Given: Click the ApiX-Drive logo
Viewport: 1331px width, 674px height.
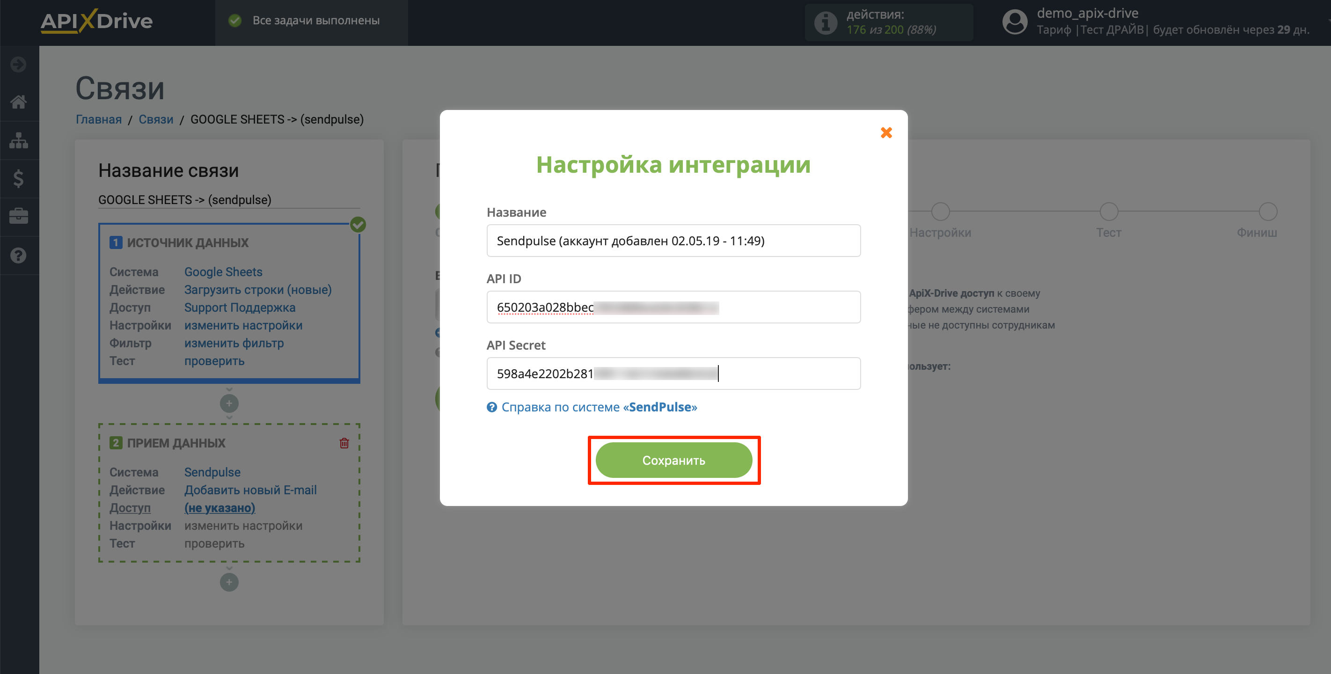Looking at the screenshot, I should [x=96, y=21].
